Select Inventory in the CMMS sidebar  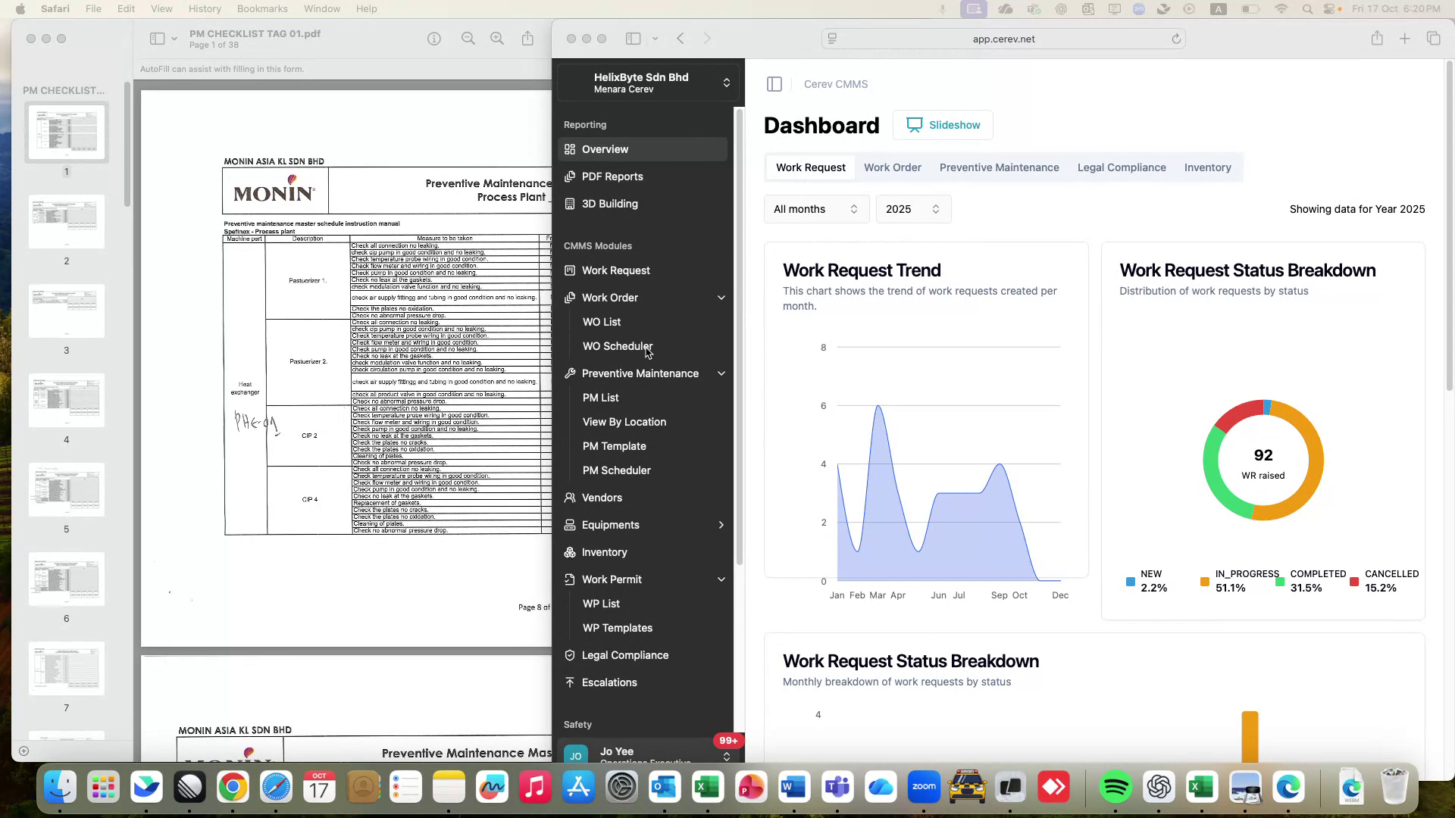(x=604, y=552)
